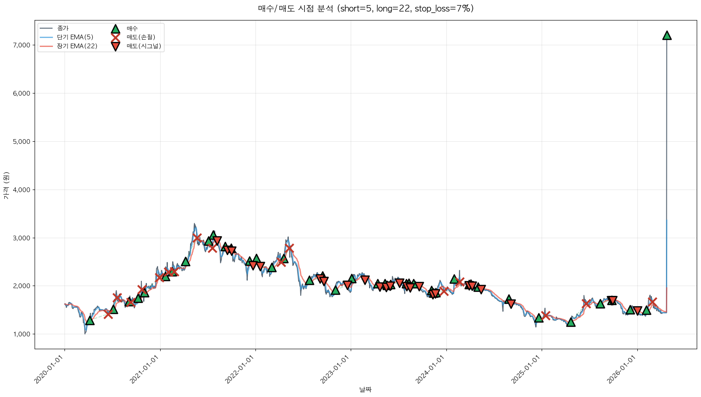Click the 2023-01-01 x-axis tick label
Image resolution: width=701 pixels, height=397 pixels.
click(337, 369)
